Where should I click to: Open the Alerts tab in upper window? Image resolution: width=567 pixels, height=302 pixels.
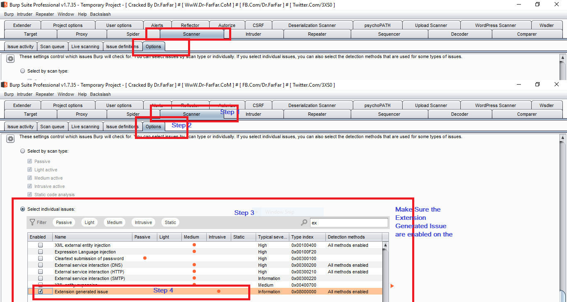[x=157, y=25]
